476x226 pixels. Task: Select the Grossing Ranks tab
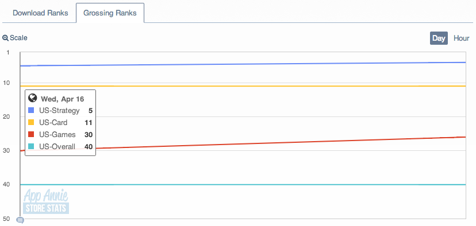(110, 13)
